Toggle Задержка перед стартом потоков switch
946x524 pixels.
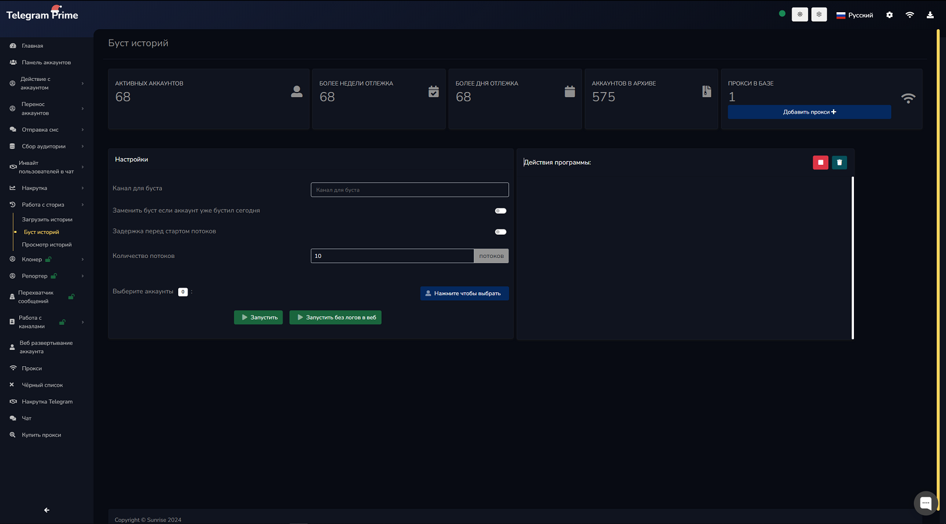tap(500, 232)
